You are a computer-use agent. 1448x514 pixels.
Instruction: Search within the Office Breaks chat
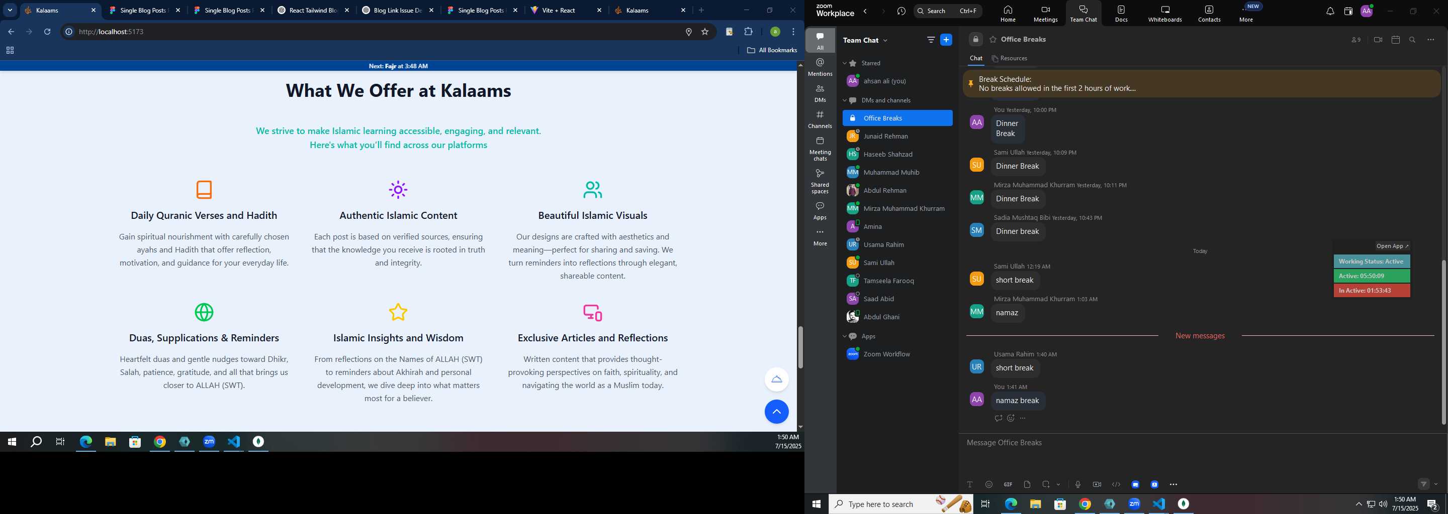[1413, 40]
